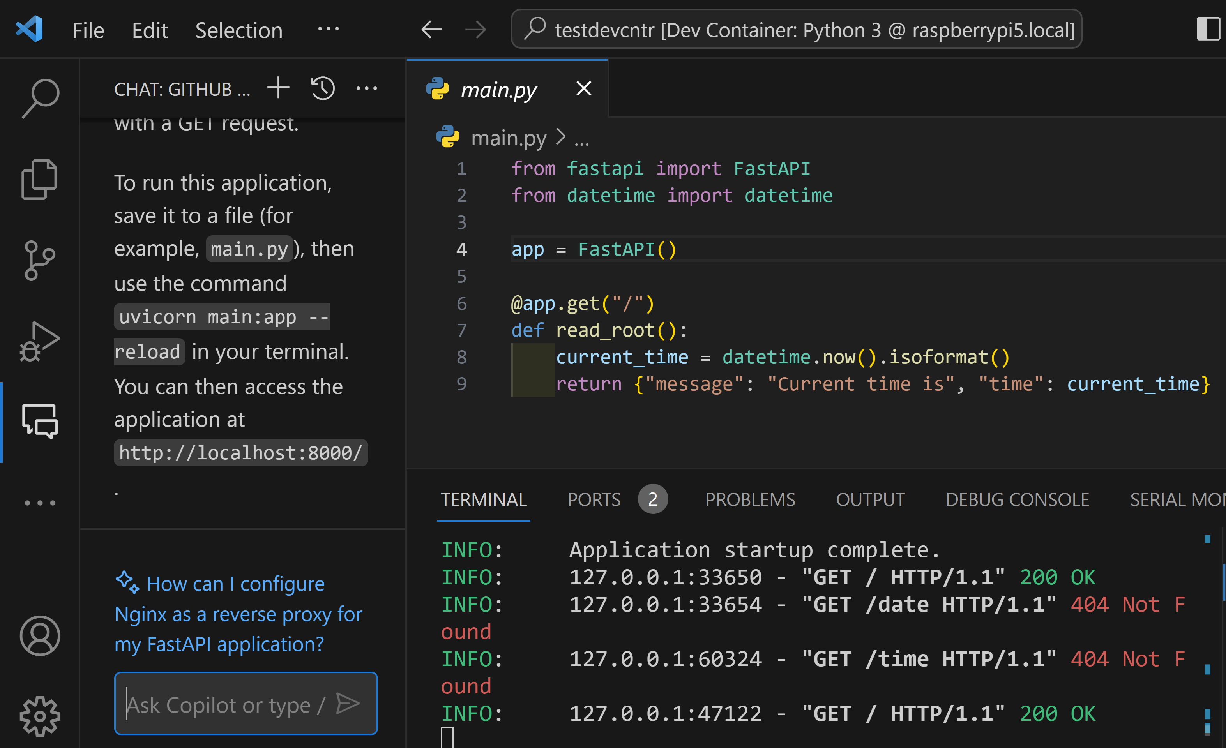Switch to the PROBLEMS tab

click(751, 499)
